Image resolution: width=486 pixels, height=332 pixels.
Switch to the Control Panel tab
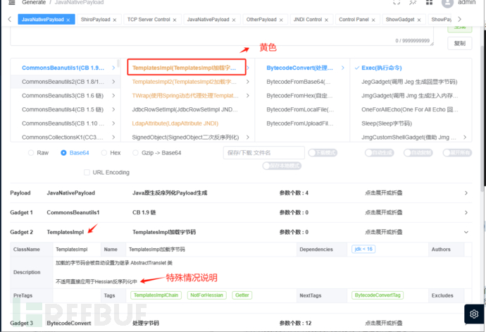[354, 20]
